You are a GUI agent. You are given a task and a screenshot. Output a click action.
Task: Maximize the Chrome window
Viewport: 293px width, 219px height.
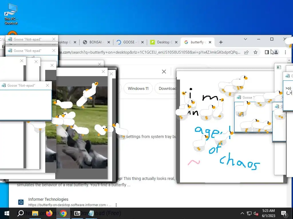272,39
